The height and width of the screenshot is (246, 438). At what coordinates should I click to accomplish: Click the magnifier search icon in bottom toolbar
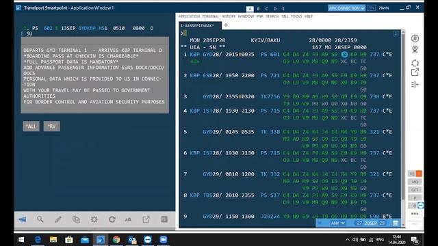point(40,219)
